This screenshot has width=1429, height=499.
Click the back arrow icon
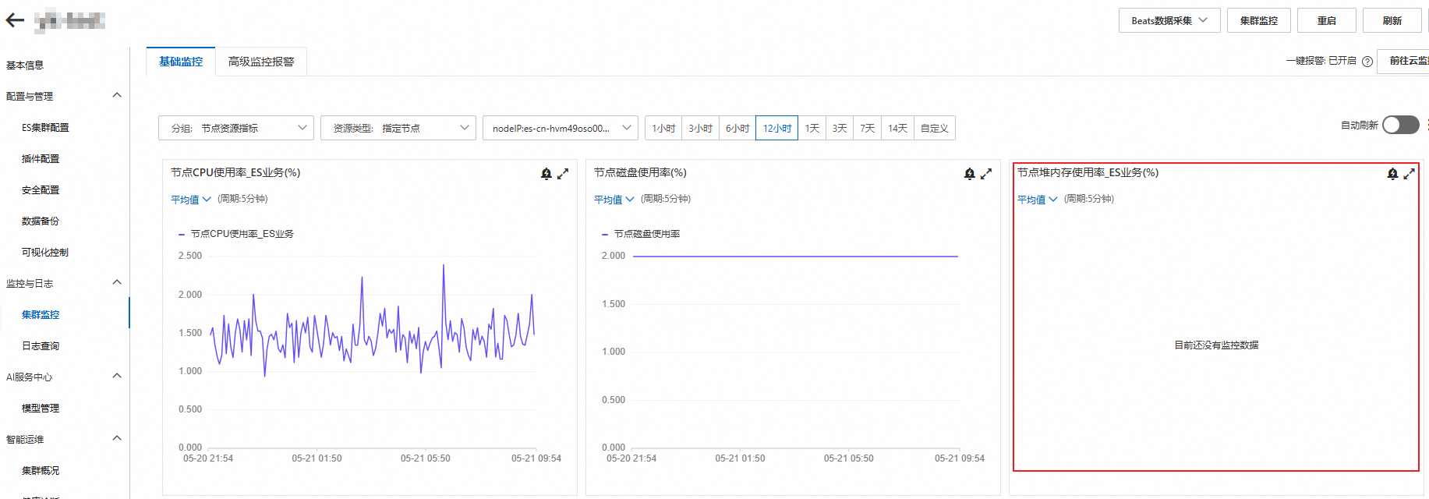(15, 21)
